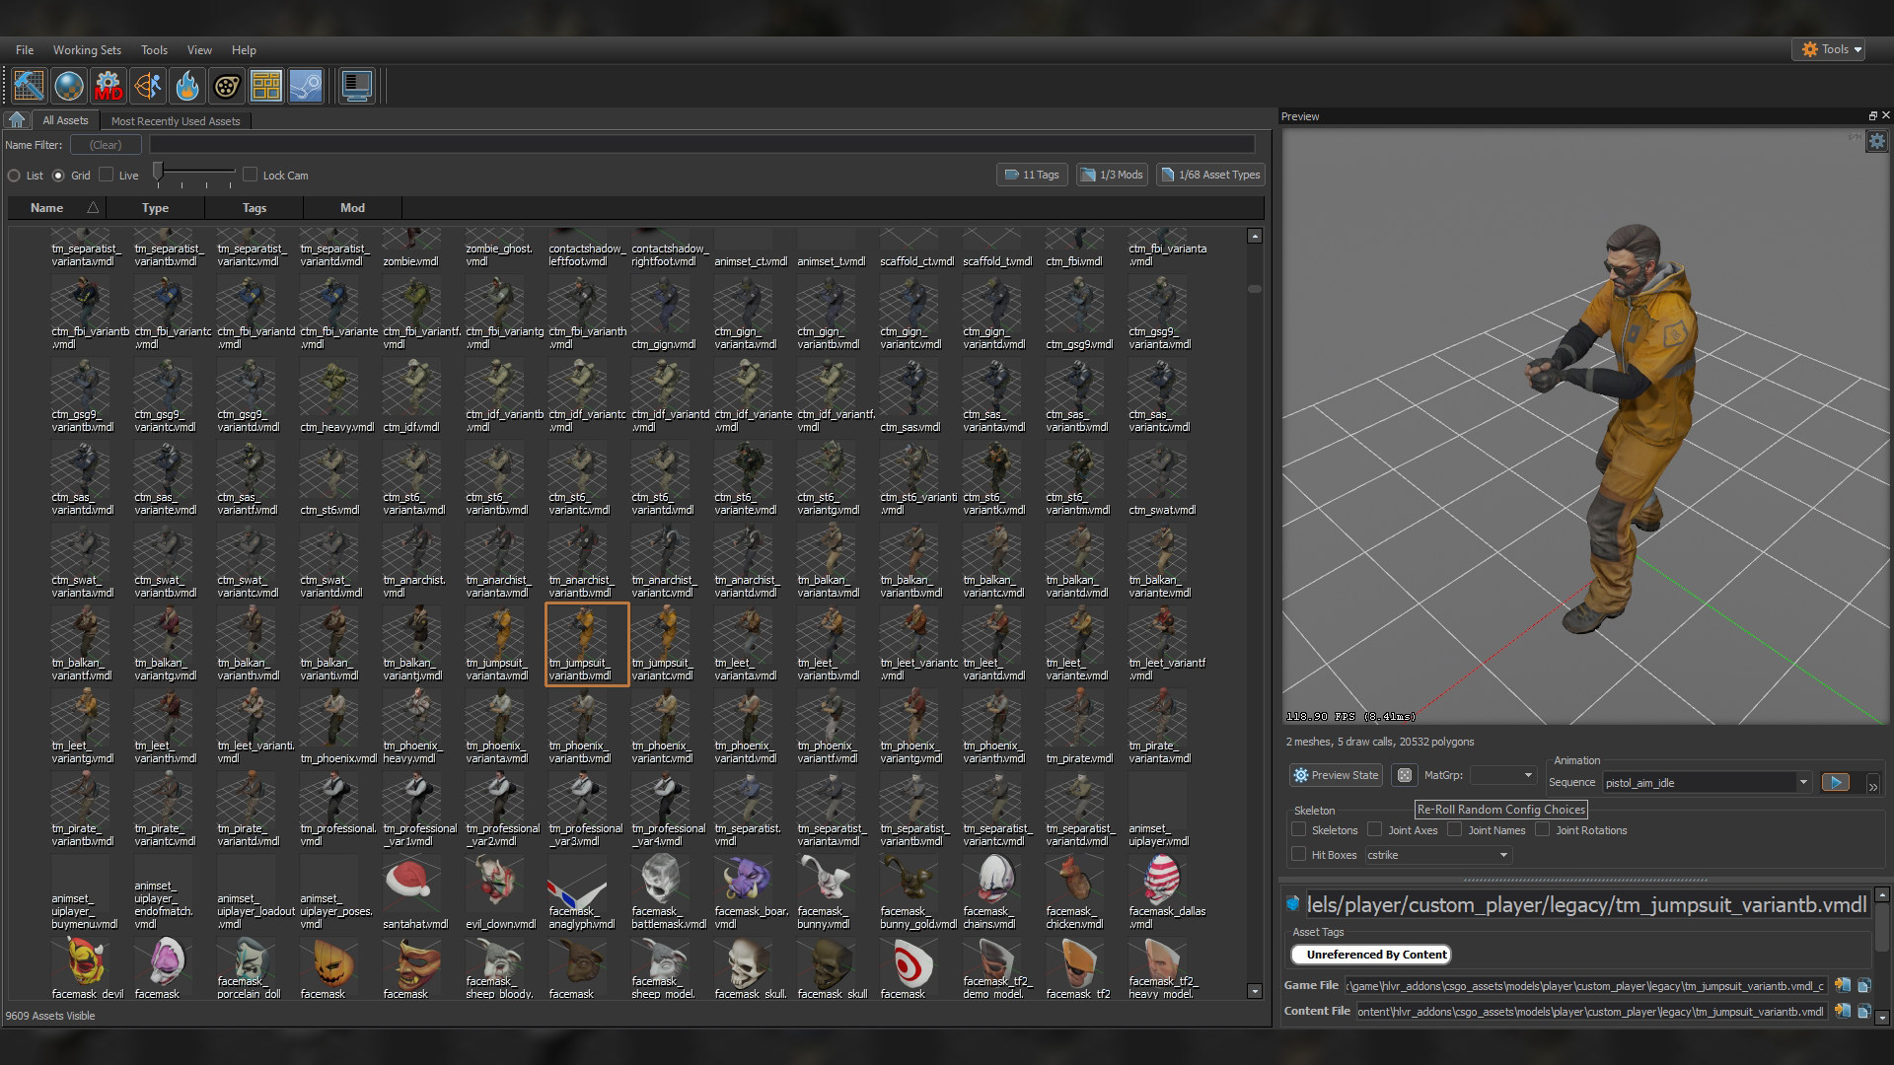The width and height of the screenshot is (1894, 1065).
Task: Open the preview viewport settings gear
Action: (1877, 142)
